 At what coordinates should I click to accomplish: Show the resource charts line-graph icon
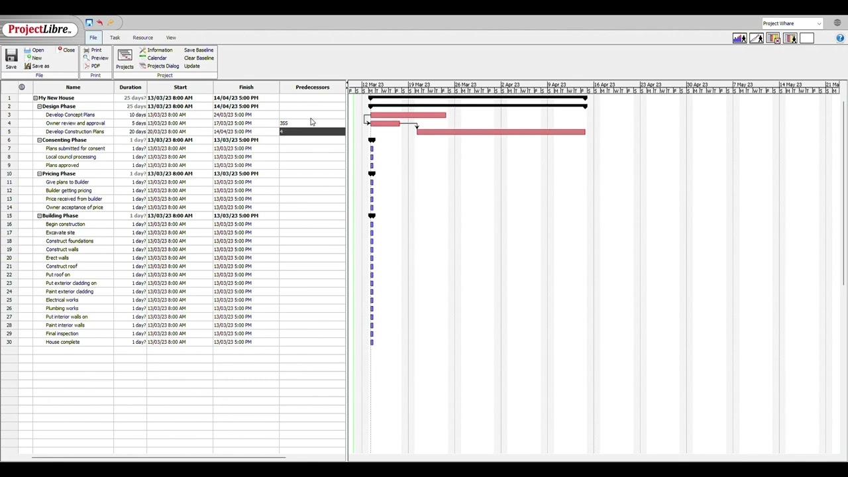pos(757,38)
